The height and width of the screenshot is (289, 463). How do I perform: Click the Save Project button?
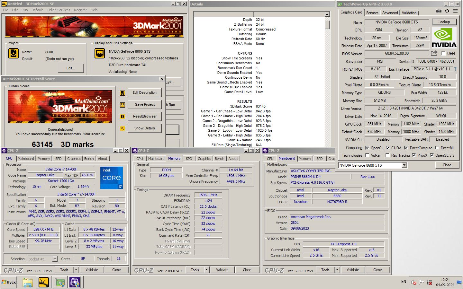(145, 104)
